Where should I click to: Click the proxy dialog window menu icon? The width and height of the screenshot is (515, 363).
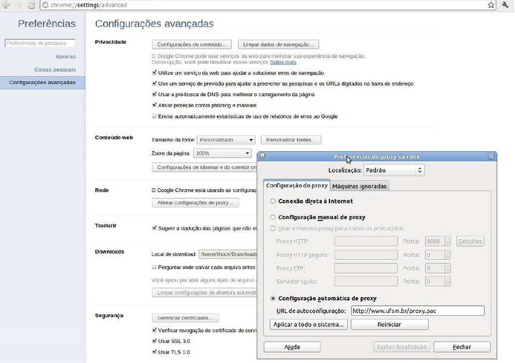click(262, 156)
